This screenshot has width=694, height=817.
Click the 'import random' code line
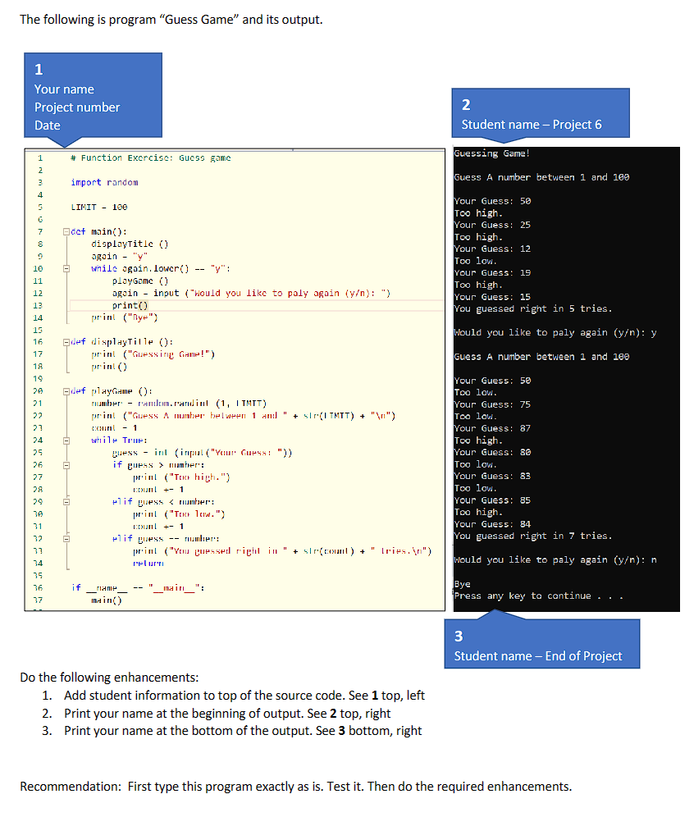[104, 182]
